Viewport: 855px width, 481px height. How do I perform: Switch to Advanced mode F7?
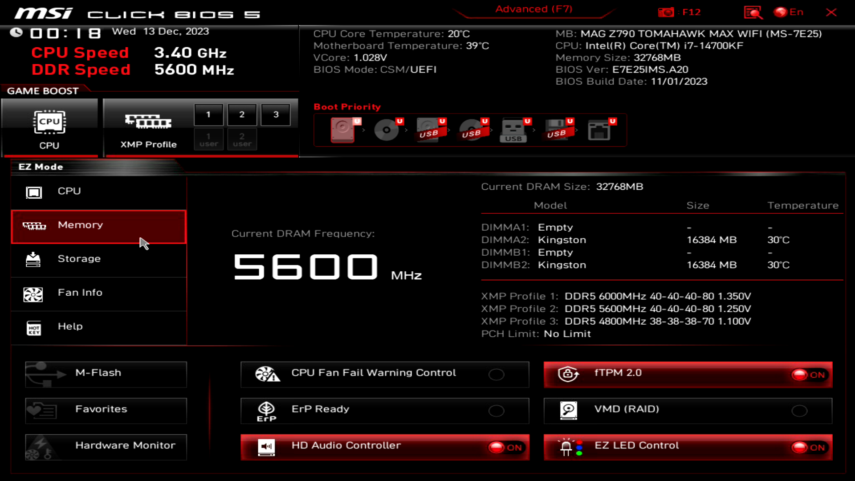click(x=533, y=8)
